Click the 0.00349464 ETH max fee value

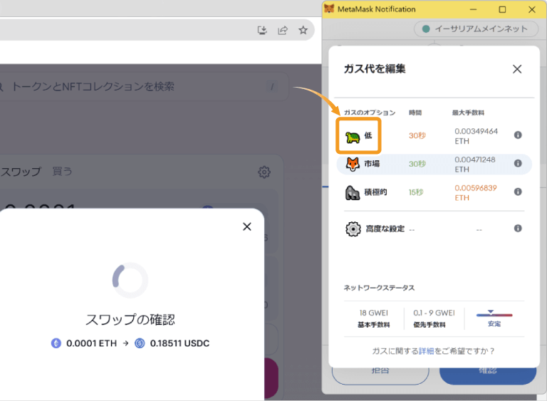476,136
